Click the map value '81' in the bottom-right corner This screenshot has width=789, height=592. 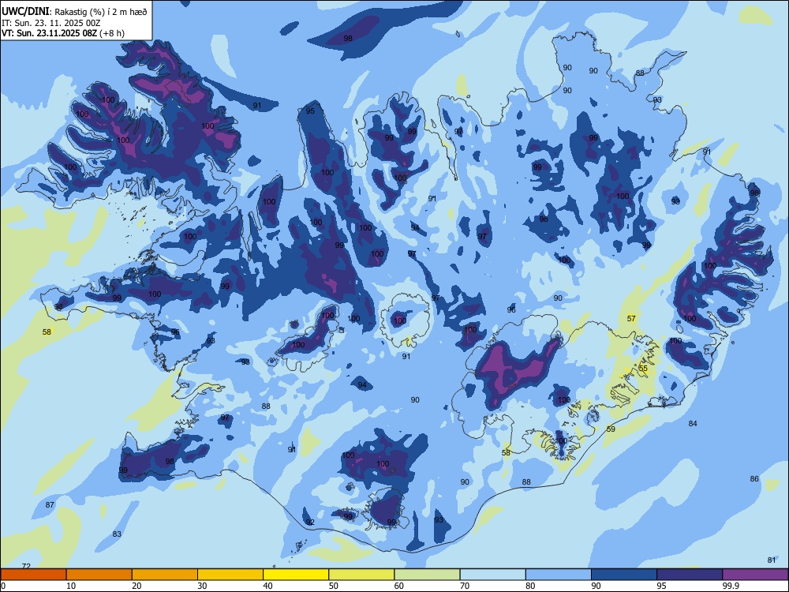(x=772, y=560)
